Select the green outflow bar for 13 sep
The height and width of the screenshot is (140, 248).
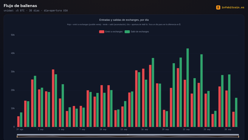(125, 114)
